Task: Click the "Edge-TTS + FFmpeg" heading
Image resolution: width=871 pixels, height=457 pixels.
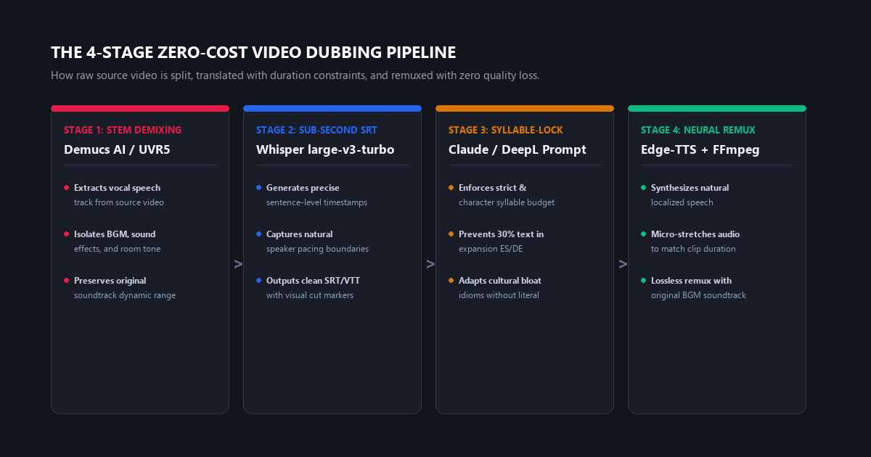Action: point(700,150)
